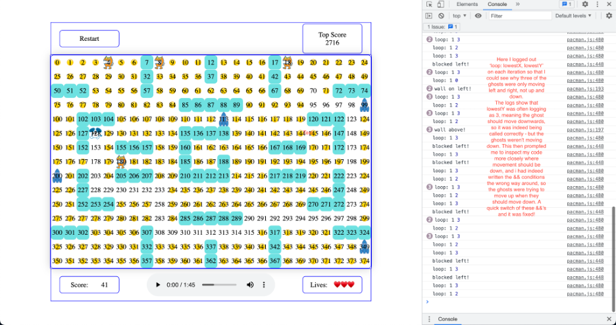Image resolution: width=616 pixels, height=325 pixels.
Task: Click cell 230 in the maze
Action: pyautogui.click(x=121, y=190)
